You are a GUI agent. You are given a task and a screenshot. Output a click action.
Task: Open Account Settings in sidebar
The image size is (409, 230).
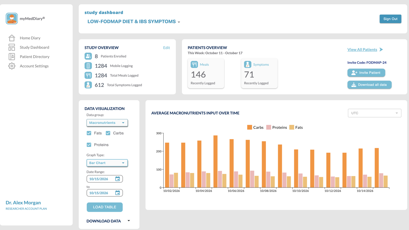click(x=34, y=66)
